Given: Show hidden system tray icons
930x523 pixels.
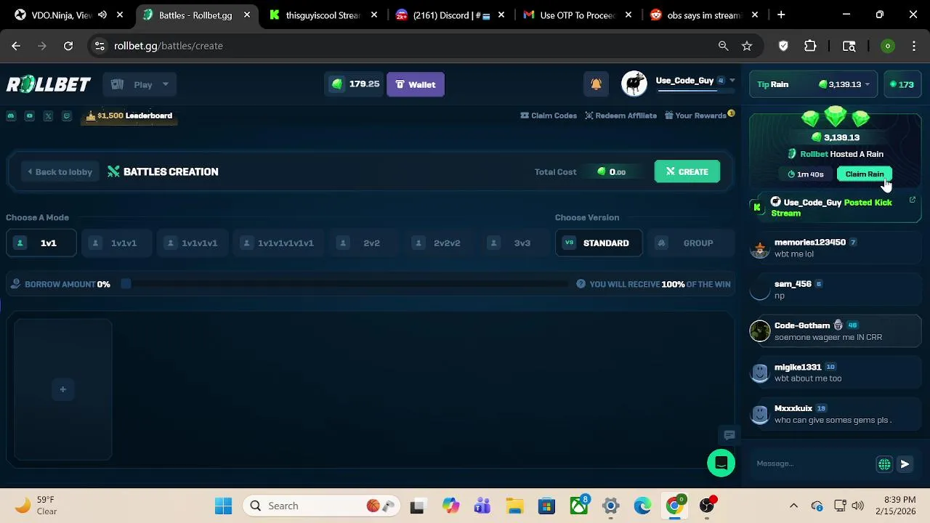Looking at the screenshot, I should pyautogui.click(x=793, y=506).
